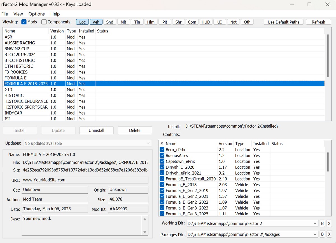This screenshot has height=243, width=336.
Task: Toggle the Oth filter button
Action: 247,22
